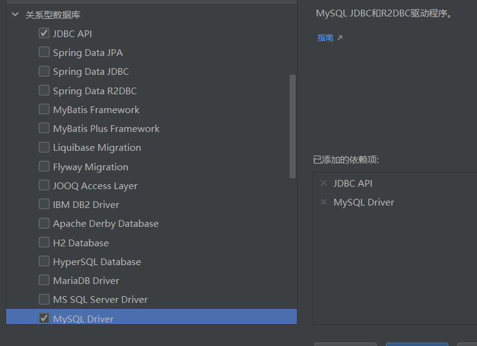Open the 指南 guide link
Screen dimensions: 477x346
click(x=325, y=38)
